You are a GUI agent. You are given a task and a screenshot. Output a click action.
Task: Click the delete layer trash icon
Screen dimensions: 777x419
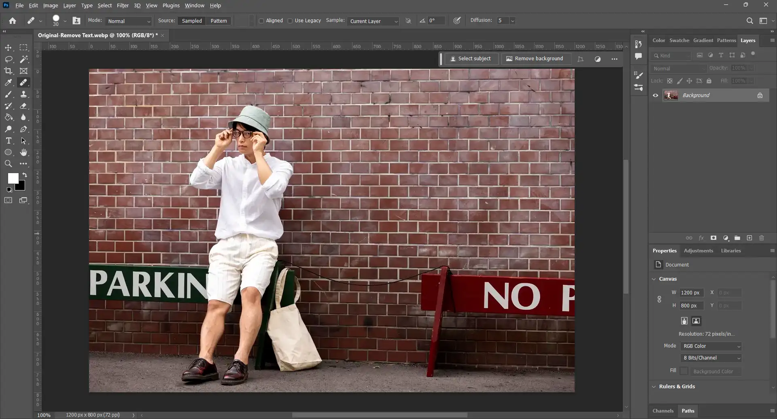pos(762,238)
